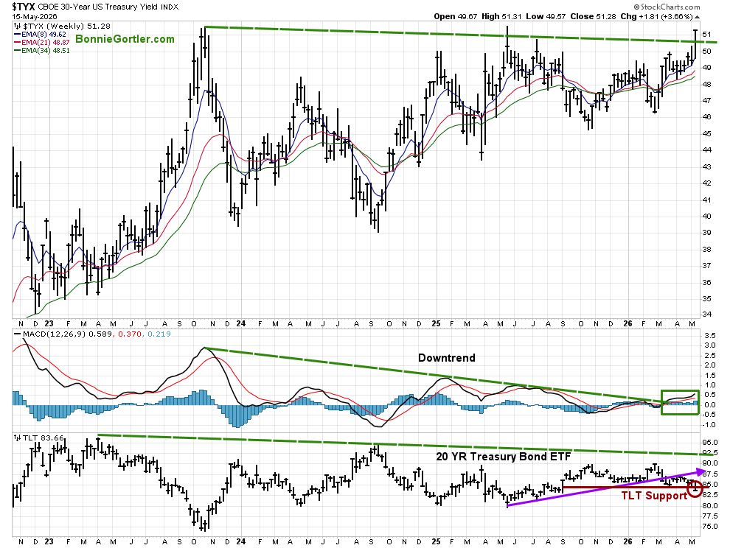Click the MACD(12,26,9) legend marker
Screen dimensions: 730x548
click(18, 334)
